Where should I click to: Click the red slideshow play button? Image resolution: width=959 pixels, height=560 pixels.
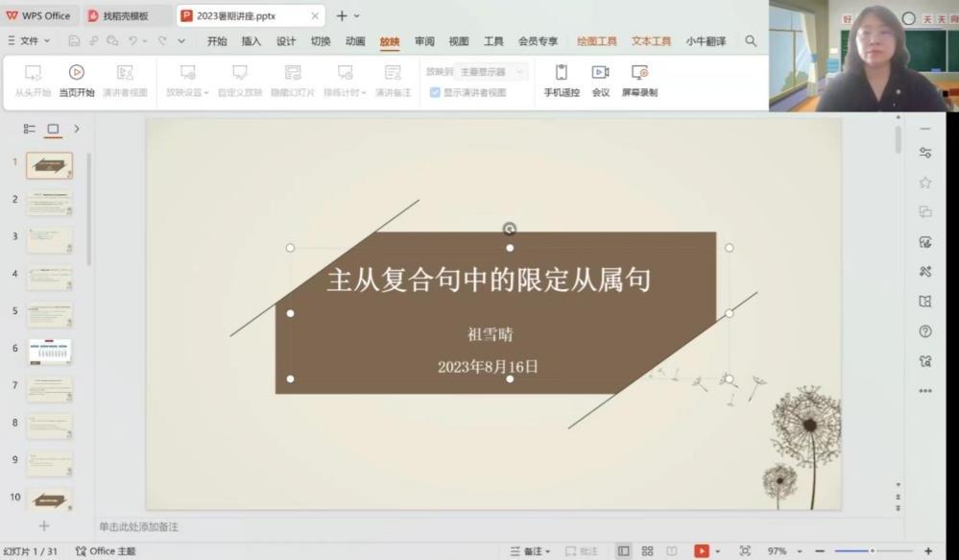pyautogui.click(x=702, y=551)
